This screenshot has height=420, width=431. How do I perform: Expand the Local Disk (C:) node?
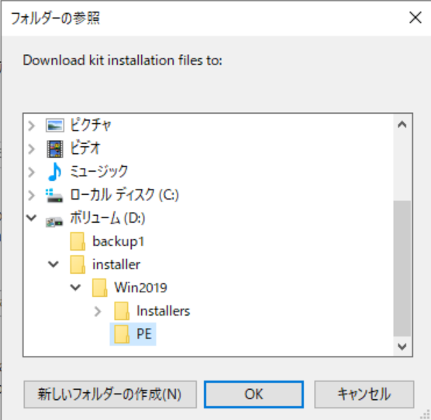click(x=32, y=196)
